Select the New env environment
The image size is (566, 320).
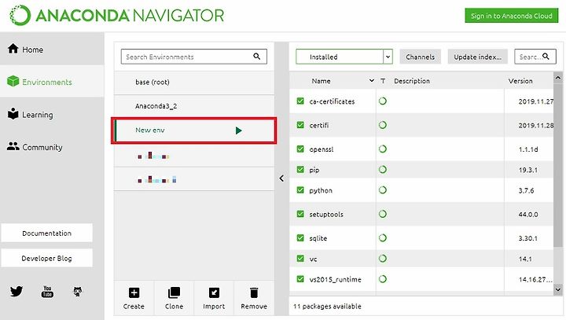(194, 131)
